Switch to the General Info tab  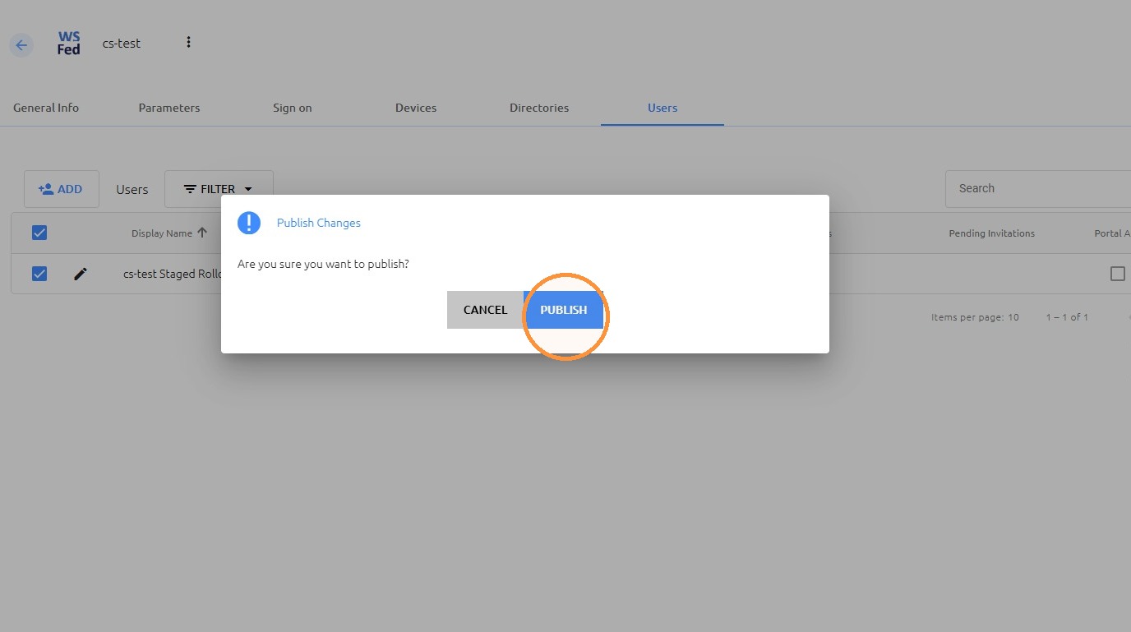46,108
